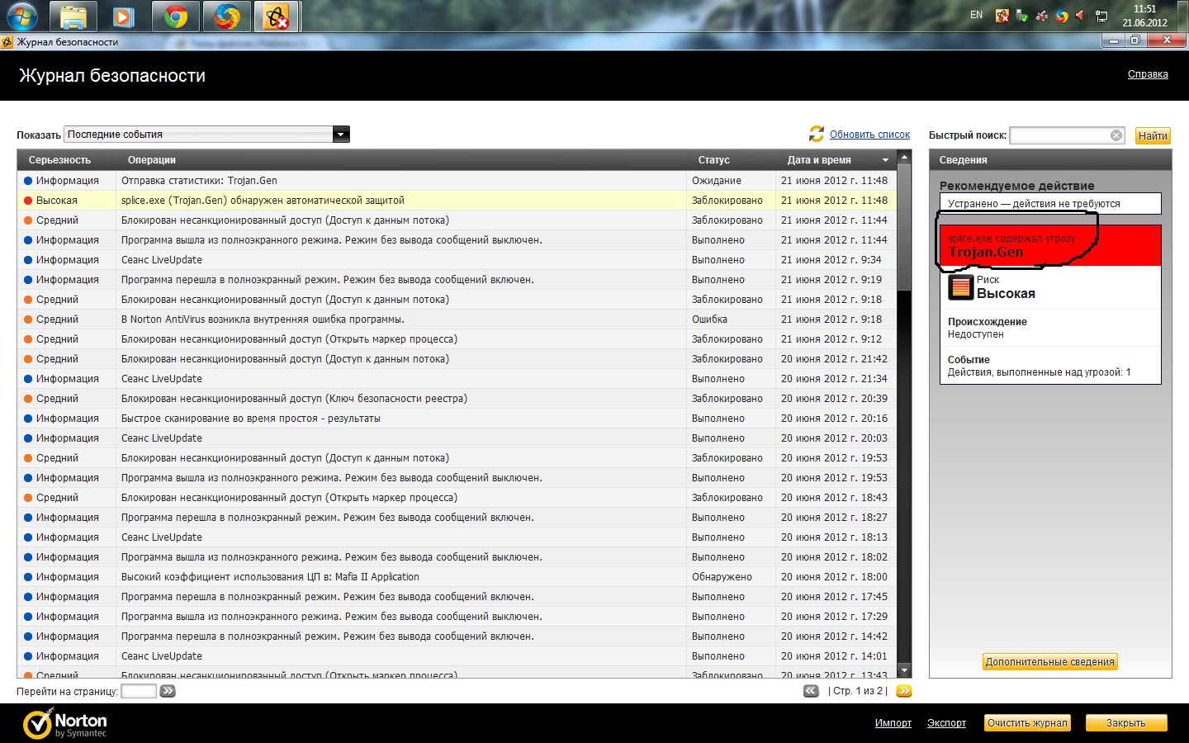Image resolution: width=1189 pixels, height=743 pixels.
Task: Click the red severity dot of the splice.exe row
Action: [x=28, y=201]
